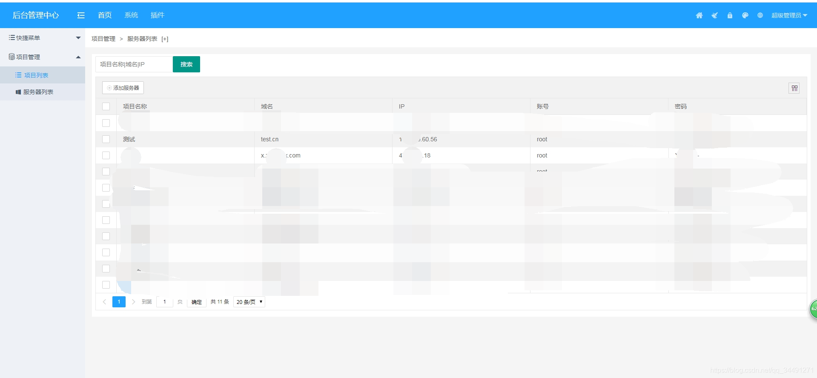Screen dimensions: 817x378
Task: Check the last row checkbox
Action: (x=106, y=285)
